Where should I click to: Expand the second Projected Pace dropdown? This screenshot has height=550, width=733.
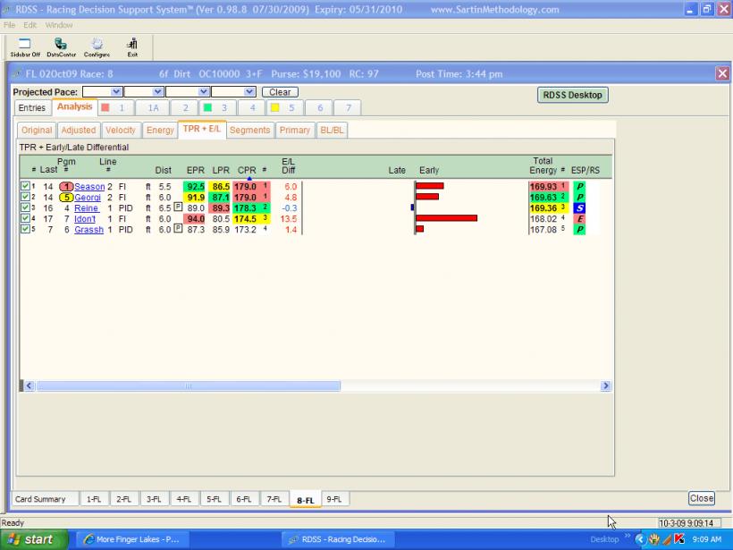(x=158, y=91)
